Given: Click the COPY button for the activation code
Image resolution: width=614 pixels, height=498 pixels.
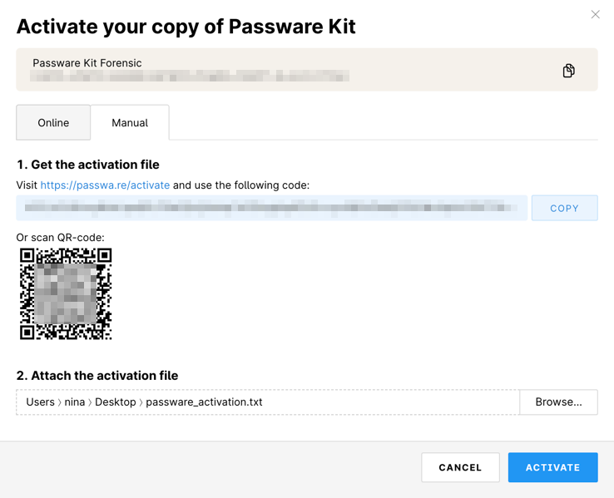Looking at the screenshot, I should coord(564,208).
